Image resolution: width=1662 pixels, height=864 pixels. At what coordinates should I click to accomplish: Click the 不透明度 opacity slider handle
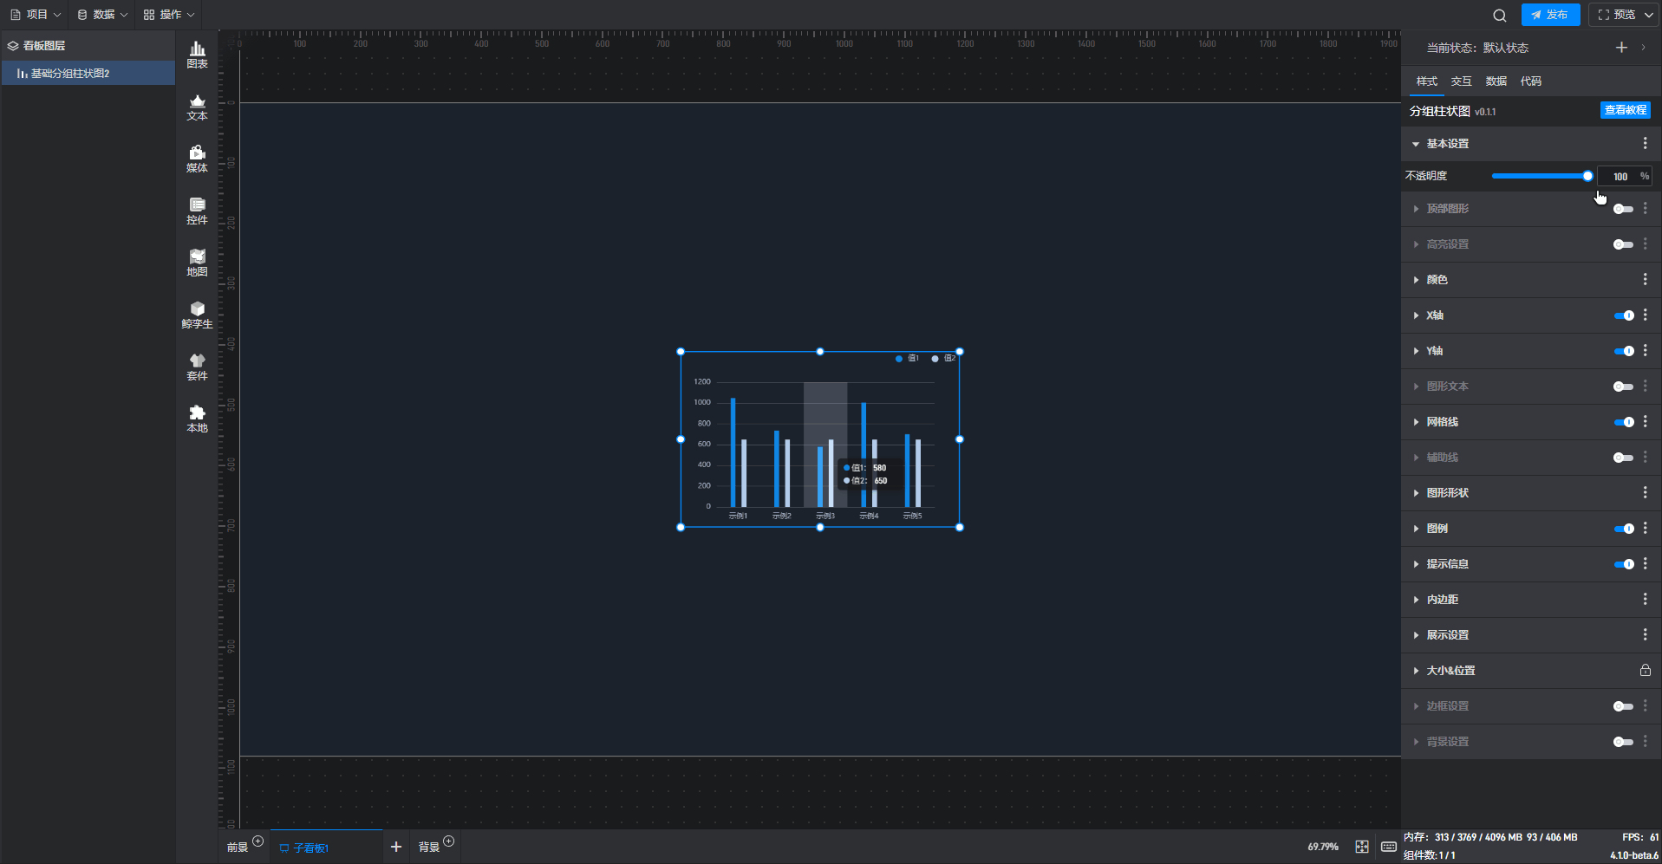1587,176
